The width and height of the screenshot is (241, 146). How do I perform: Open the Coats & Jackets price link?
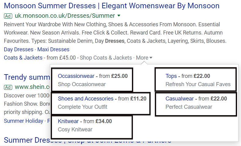tap(23, 57)
